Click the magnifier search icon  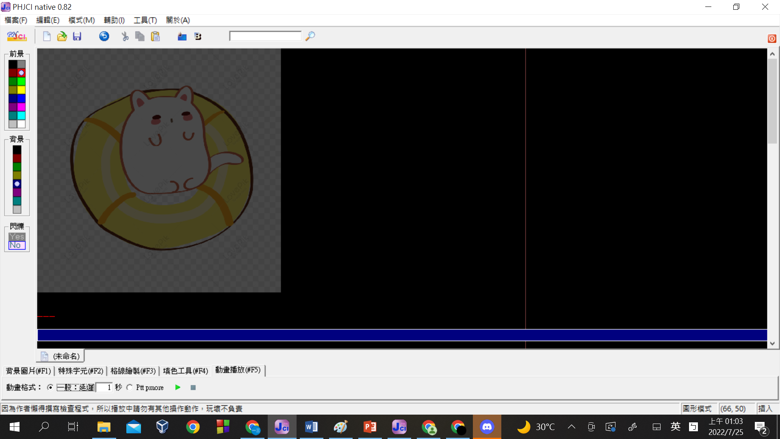(x=310, y=36)
